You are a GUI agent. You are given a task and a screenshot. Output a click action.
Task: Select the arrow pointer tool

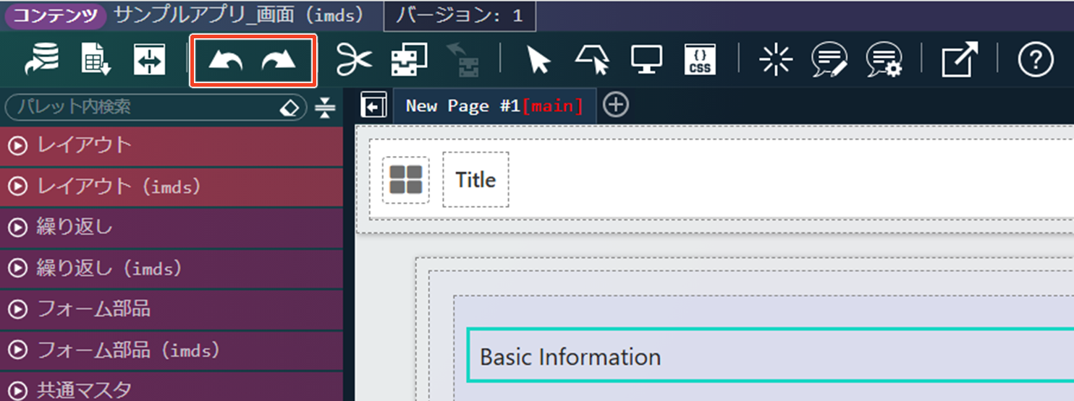point(538,61)
